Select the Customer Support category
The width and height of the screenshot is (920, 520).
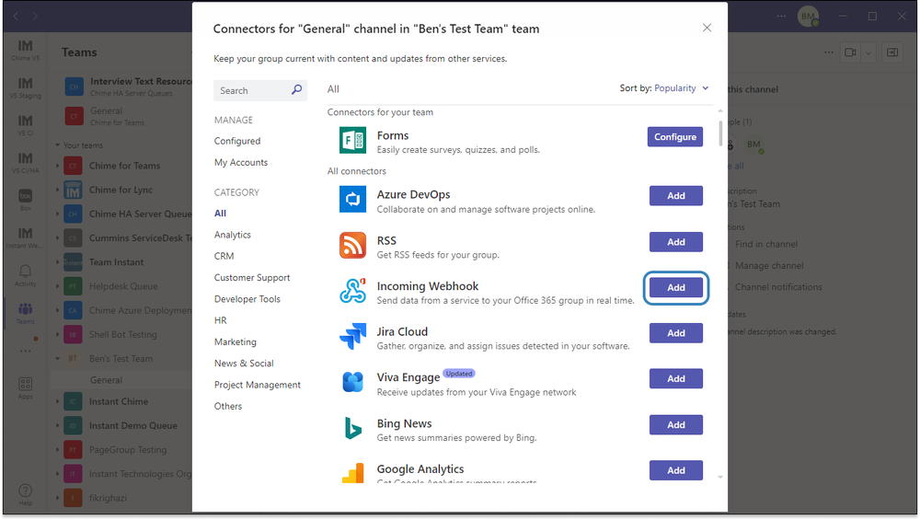[x=252, y=278]
